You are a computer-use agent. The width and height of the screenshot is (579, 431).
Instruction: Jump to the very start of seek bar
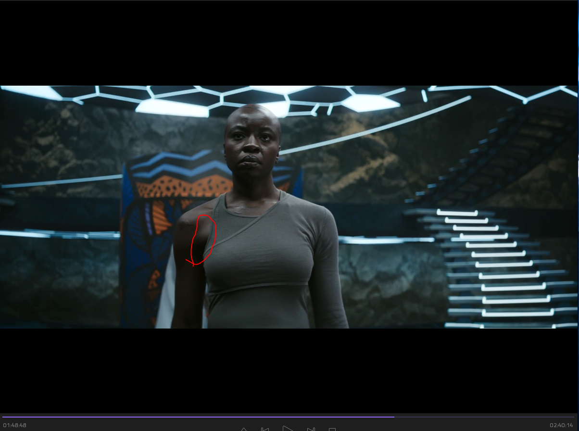[3, 417]
